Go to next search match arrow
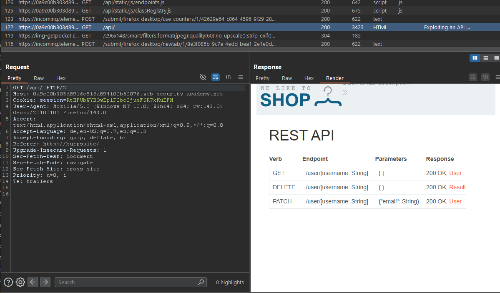This screenshot has width=500, height=293. tap(45, 282)
